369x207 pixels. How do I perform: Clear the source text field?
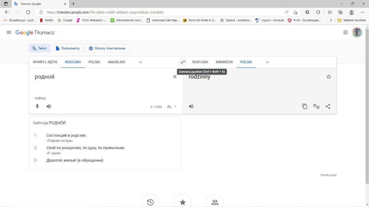[x=175, y=77]
